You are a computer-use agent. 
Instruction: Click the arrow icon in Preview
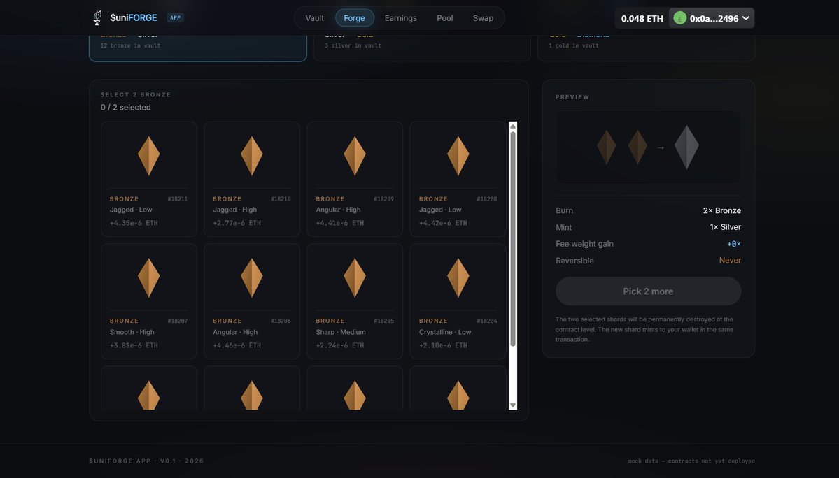pyautogui.click(x=661, y=148)
